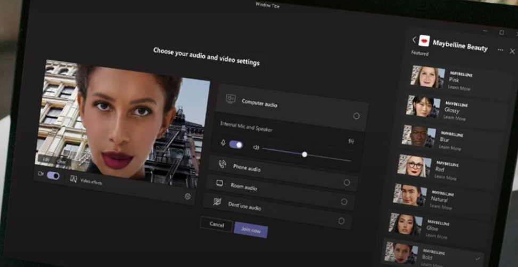
Task: Click the microphone icon
Action: [223, 143]
